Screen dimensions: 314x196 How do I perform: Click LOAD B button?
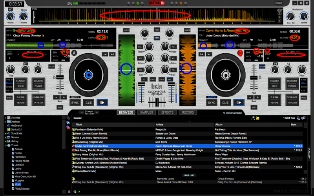point(161,80)
